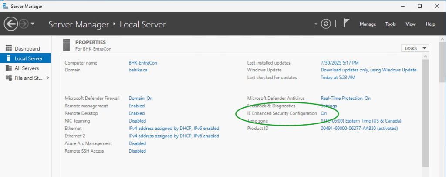This screenshot has height=177, width=446.
Task: Toggle IE Enhanced Security Configuration On link
Action: pyautogui.click(x=324, y=113)
